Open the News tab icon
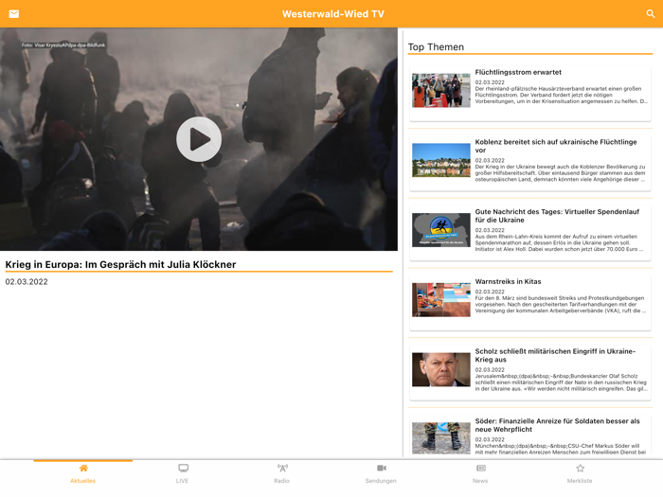Screen dimensions: 663x497 pyautogui.click(x=481, y=468)
